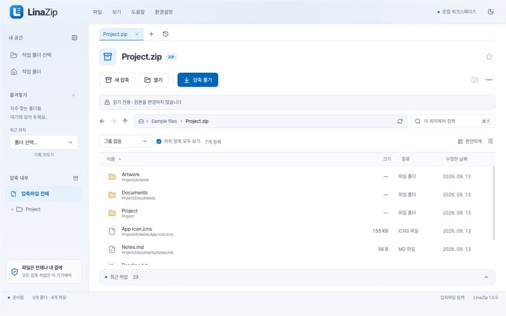Open the 환경설정 menu
The height and width of the screenshot is (316, 506).
(x=164, y=12)
